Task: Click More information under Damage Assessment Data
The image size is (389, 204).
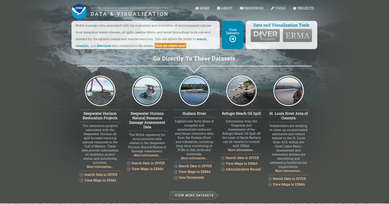Action: pyautogui.click(x=147, y=155)
